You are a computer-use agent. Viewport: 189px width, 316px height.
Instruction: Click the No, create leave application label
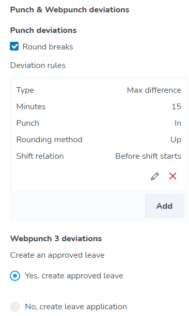coord(76,307)
